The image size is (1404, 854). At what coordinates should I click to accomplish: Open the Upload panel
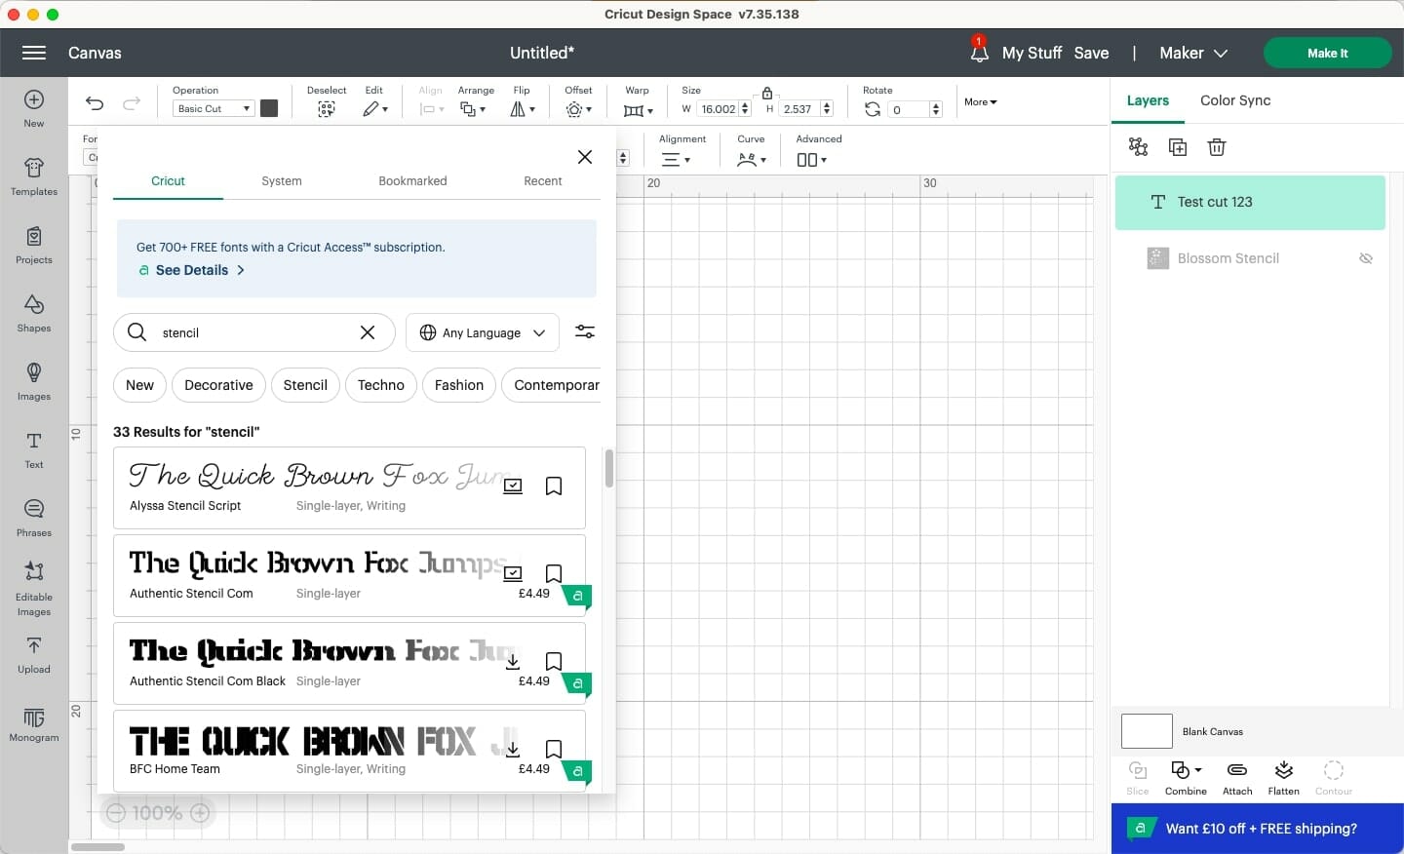coord(34,654)
